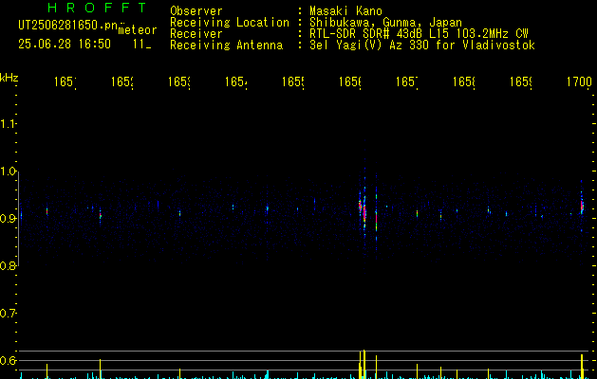Click the 0.7 kHz axis label
The height and width of the screenshot is (379, 597).
coord(8,314)
